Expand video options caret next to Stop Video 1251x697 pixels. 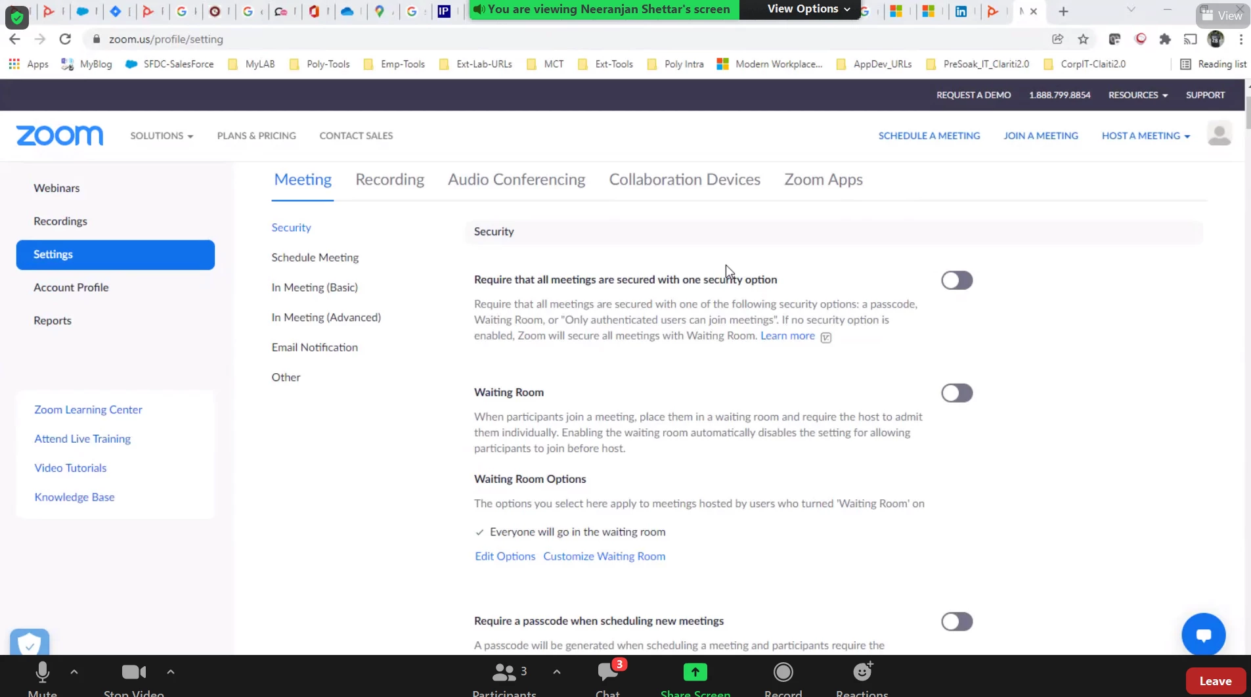[x=171, y=671]
